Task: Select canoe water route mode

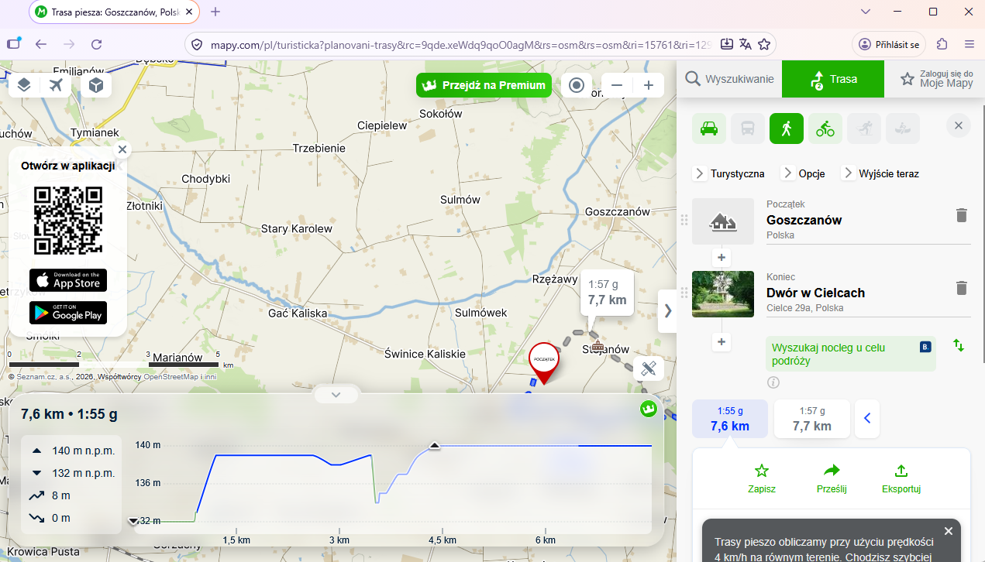Action: pos(903,129)
